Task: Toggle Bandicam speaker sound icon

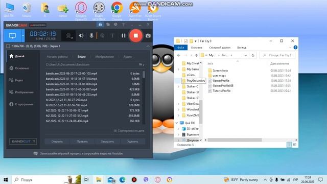Action: coord(81,36)
